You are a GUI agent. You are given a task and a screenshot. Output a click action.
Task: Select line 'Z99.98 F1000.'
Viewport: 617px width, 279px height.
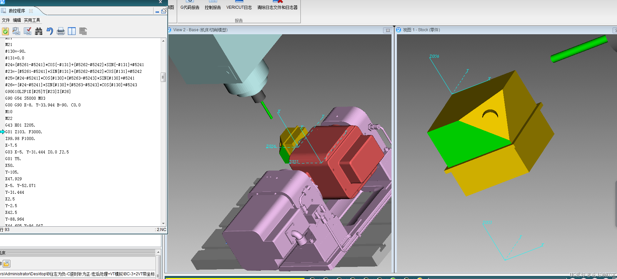[x=20, y=139]
